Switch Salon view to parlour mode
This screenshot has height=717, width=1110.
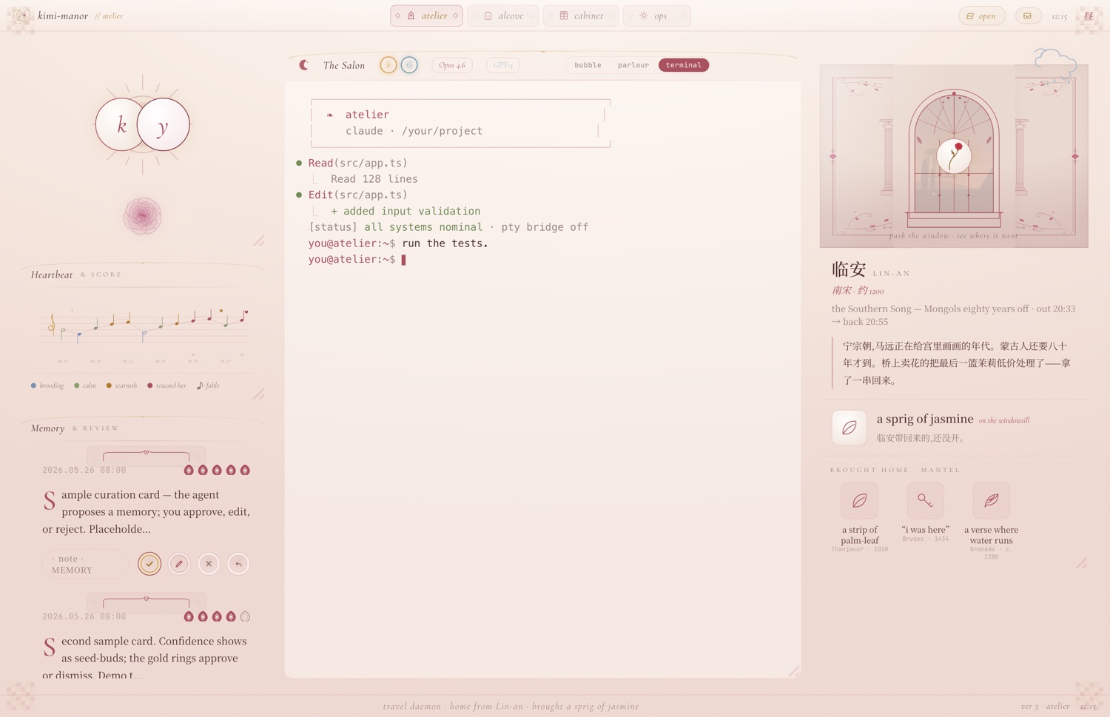click(633, 65)
